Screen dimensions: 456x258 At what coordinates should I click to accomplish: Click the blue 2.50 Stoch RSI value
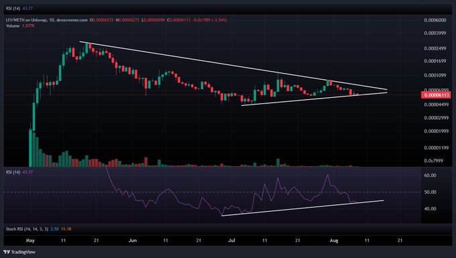(55, 229)
